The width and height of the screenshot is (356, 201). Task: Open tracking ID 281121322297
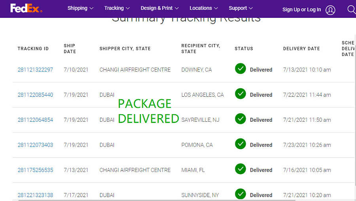click(x=35, y=70)
